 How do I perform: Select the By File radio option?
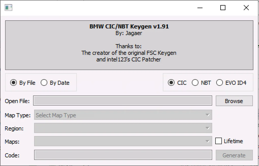[x=14, y=83]
